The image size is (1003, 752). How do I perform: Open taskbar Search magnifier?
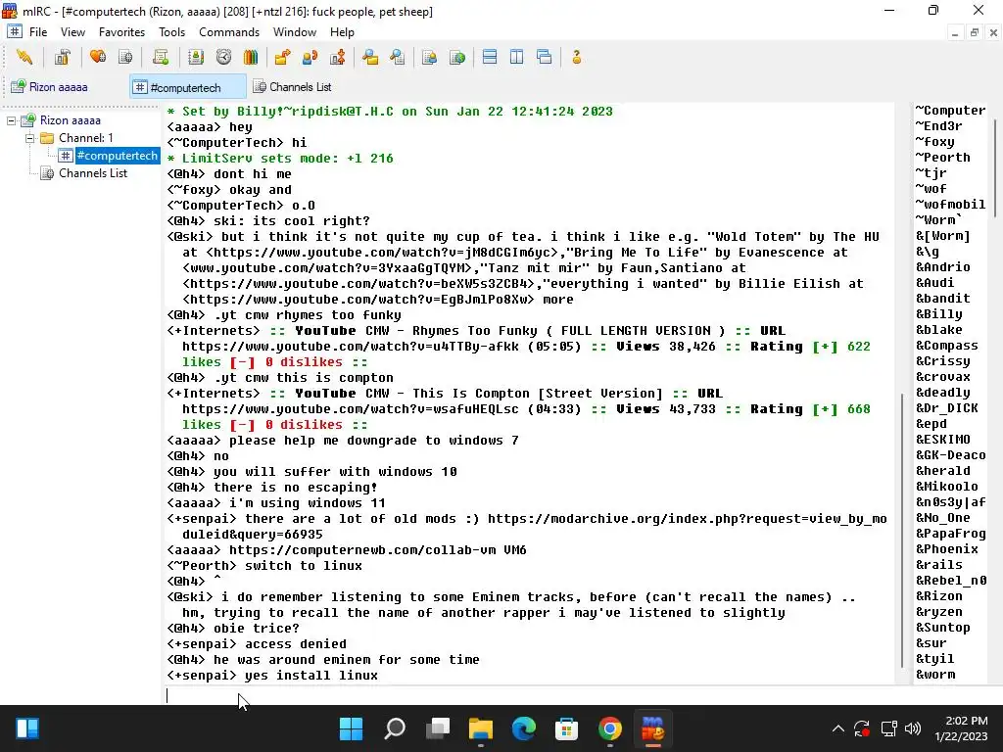(395, 728)
